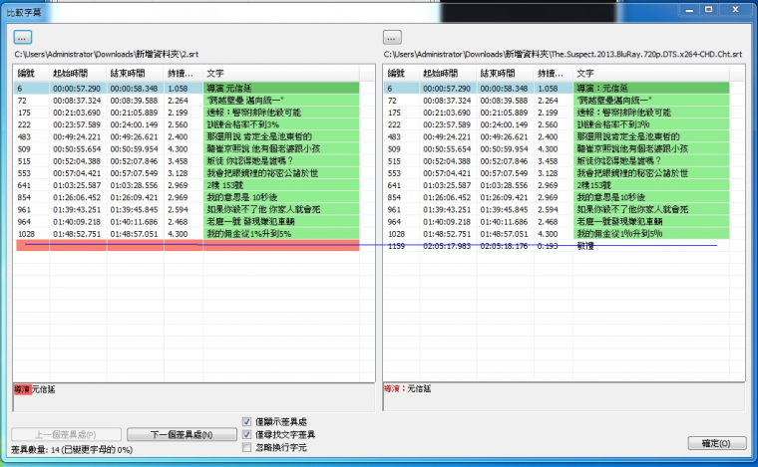Click row number 175 in Cht.srt list

tap(394, 113)
